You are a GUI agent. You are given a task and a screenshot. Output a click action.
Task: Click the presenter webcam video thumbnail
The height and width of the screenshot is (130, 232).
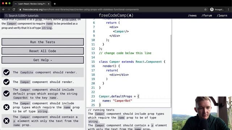click(202, 113)
